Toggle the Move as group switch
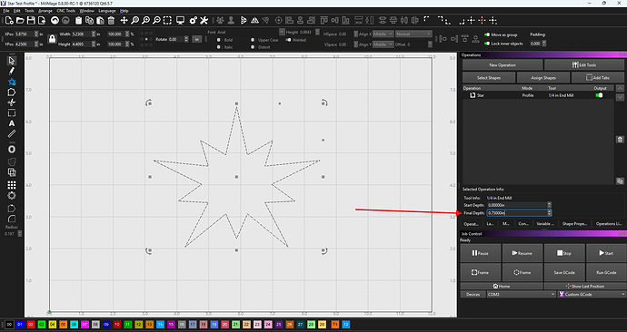 tap(487, 35)
